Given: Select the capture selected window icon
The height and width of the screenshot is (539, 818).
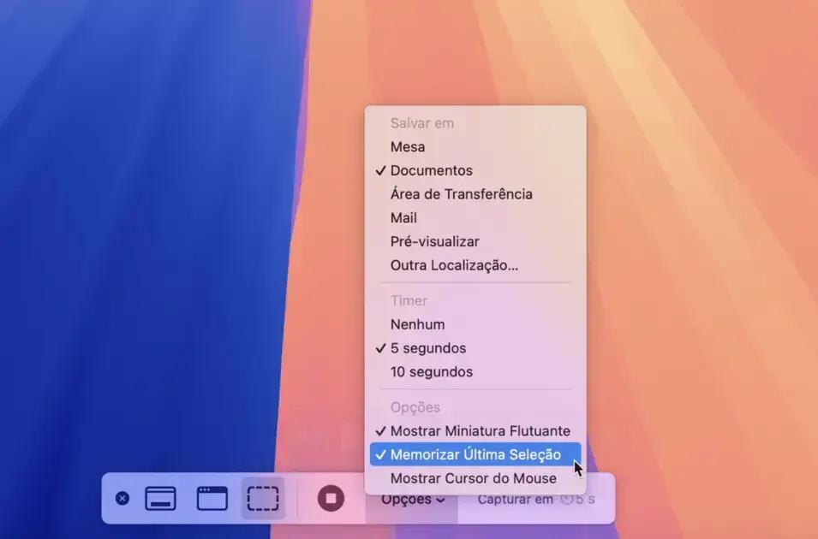Looking at the screenshot, I should pyautogui.click(x=212, y=498).
